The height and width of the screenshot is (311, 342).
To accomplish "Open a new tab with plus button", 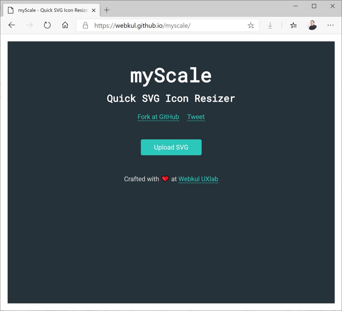I will tap(107, 10).
